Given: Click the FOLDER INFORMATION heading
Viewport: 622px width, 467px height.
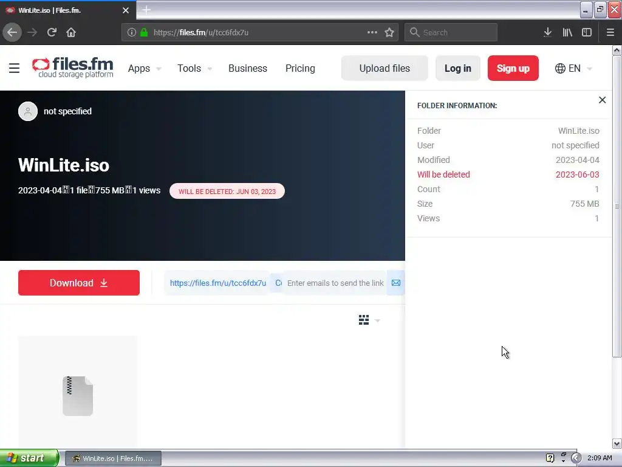Looking at the screenshot, I should [457, 106].
